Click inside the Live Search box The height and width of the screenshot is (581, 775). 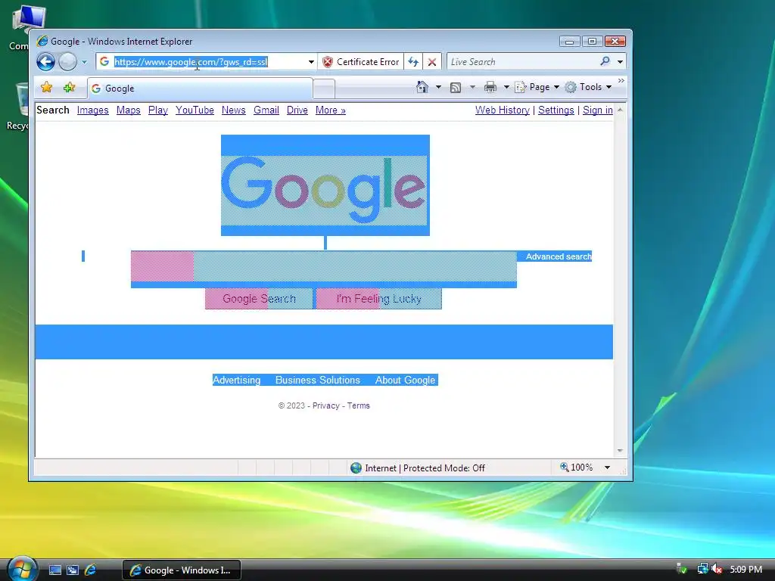tap(522, 62)
